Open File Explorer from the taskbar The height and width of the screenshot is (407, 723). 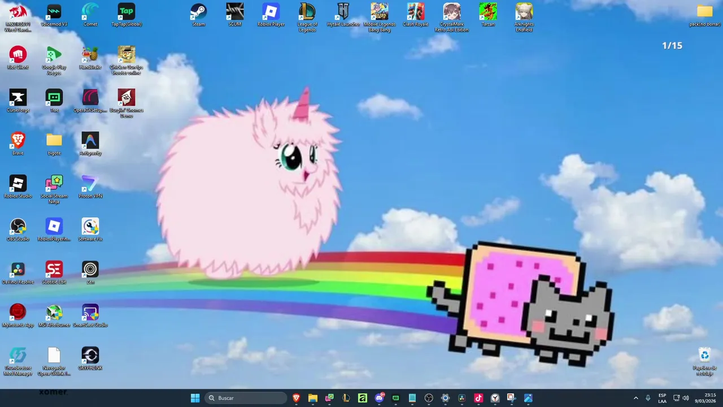pos(312,398)
